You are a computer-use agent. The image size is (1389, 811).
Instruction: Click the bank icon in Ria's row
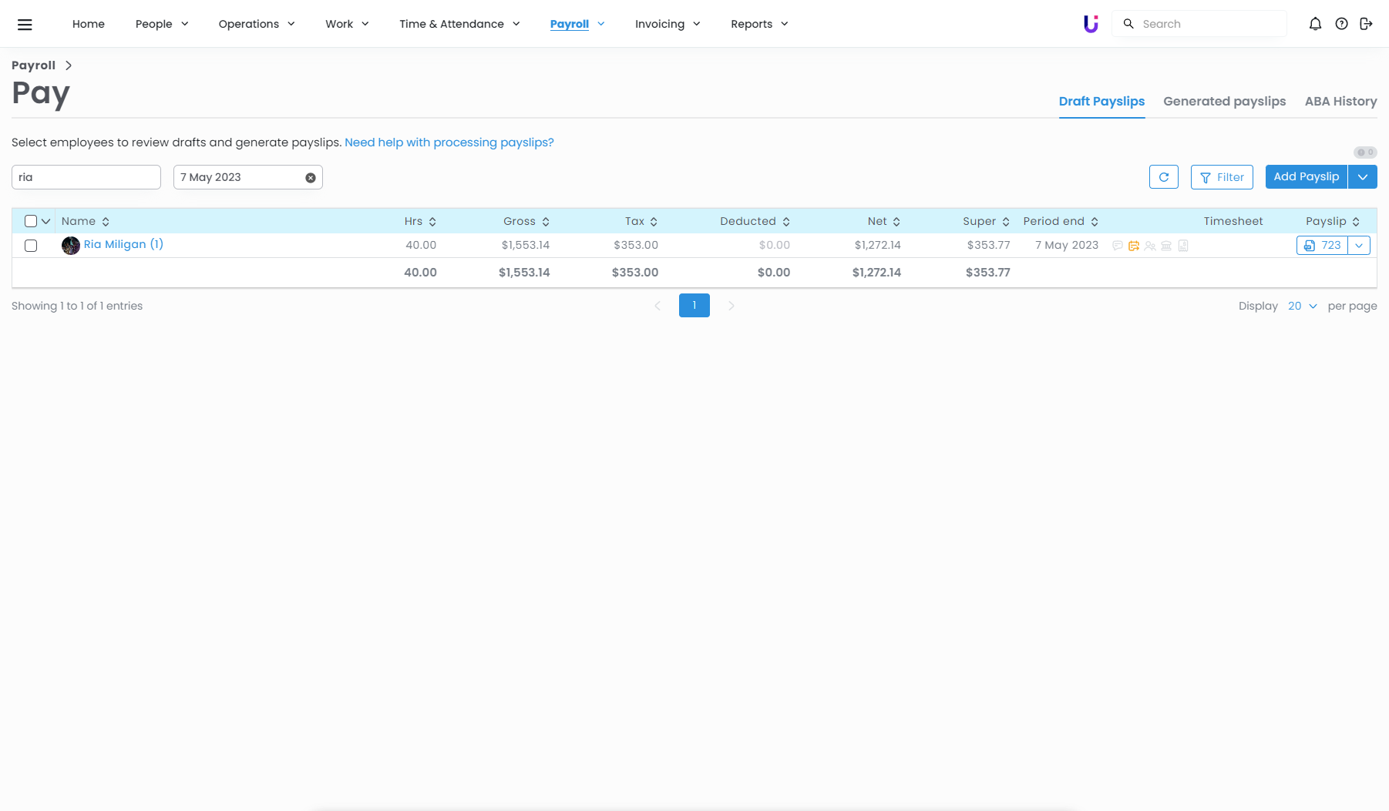click(x=1166, y=246)
